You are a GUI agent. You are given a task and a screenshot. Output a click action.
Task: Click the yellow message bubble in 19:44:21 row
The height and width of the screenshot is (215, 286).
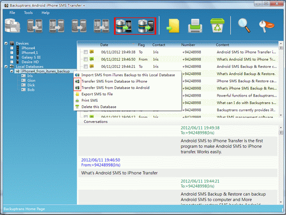[x=92, y=66]
